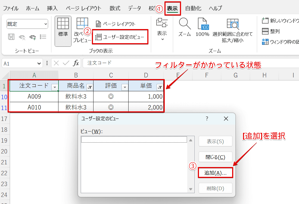299x204 pixels.
Task: Open Insert Function fx button
Action: click(x=76, y=63)
